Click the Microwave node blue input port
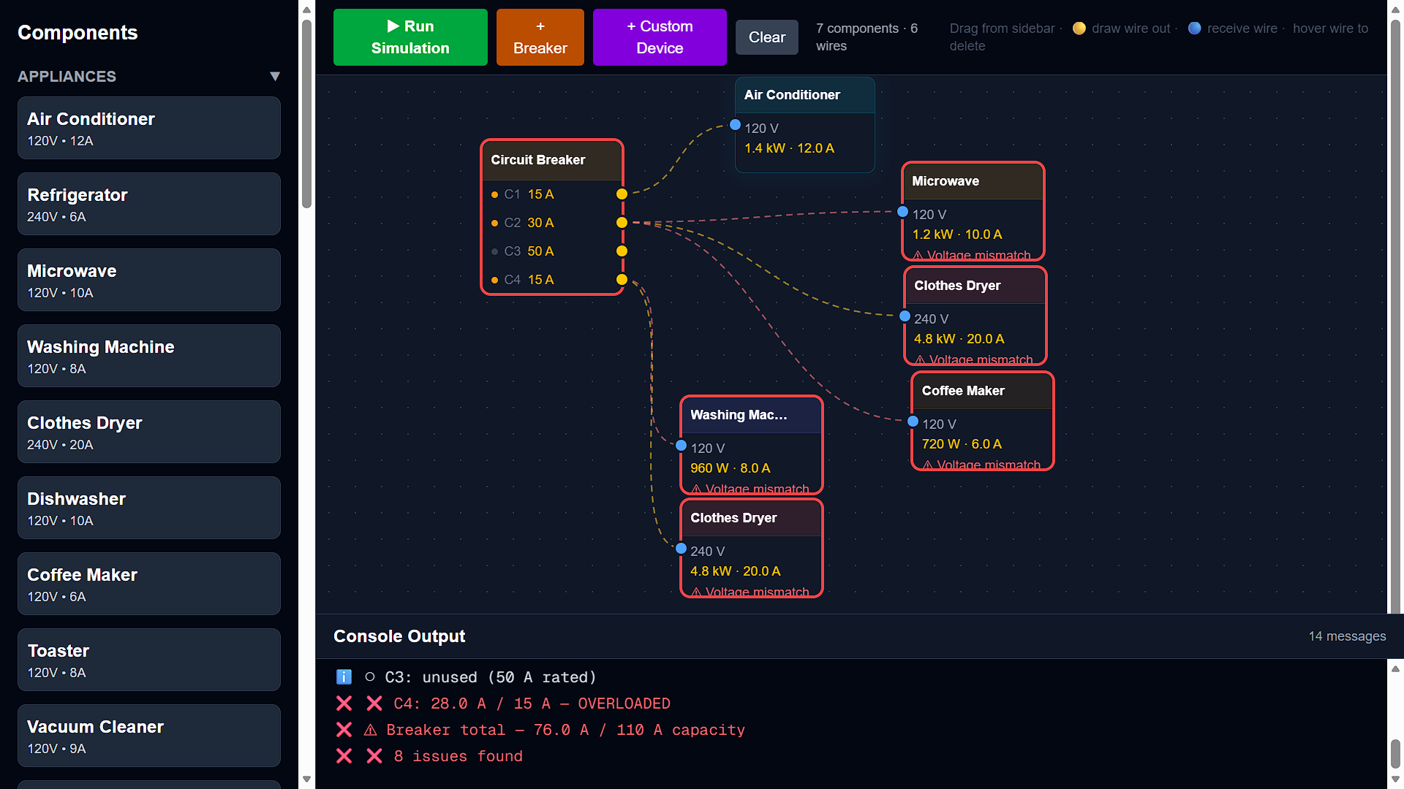Viewport: 1404px width, 789px height. (903, 212)
